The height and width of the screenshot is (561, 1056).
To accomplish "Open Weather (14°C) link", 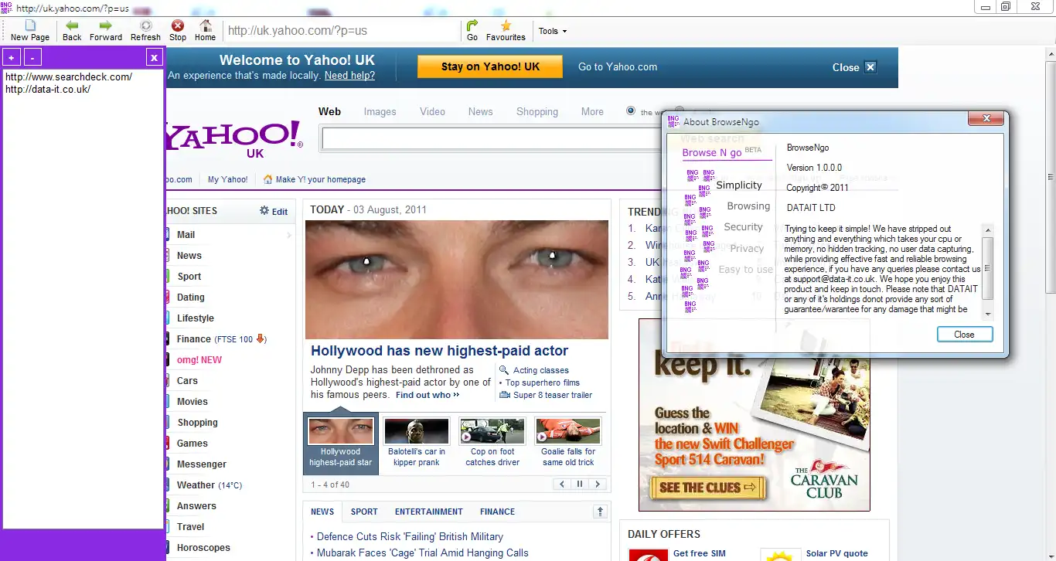I will (x=209, y=485).
